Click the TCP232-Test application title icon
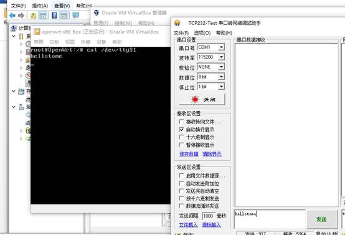The height and width of the screenshot is (235, 345). click(x=177, y=23)
